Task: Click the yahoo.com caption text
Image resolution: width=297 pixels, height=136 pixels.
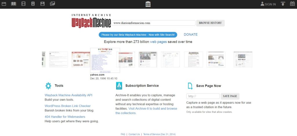Action: point(97,75)
